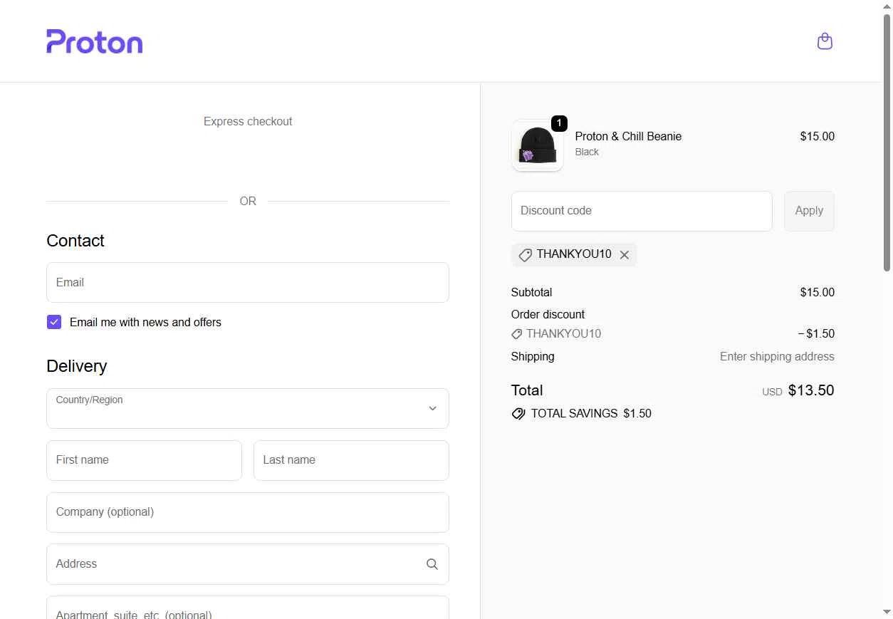893x619 pixels.
Task: Click the Subtotal label
Action: [531, 292]
